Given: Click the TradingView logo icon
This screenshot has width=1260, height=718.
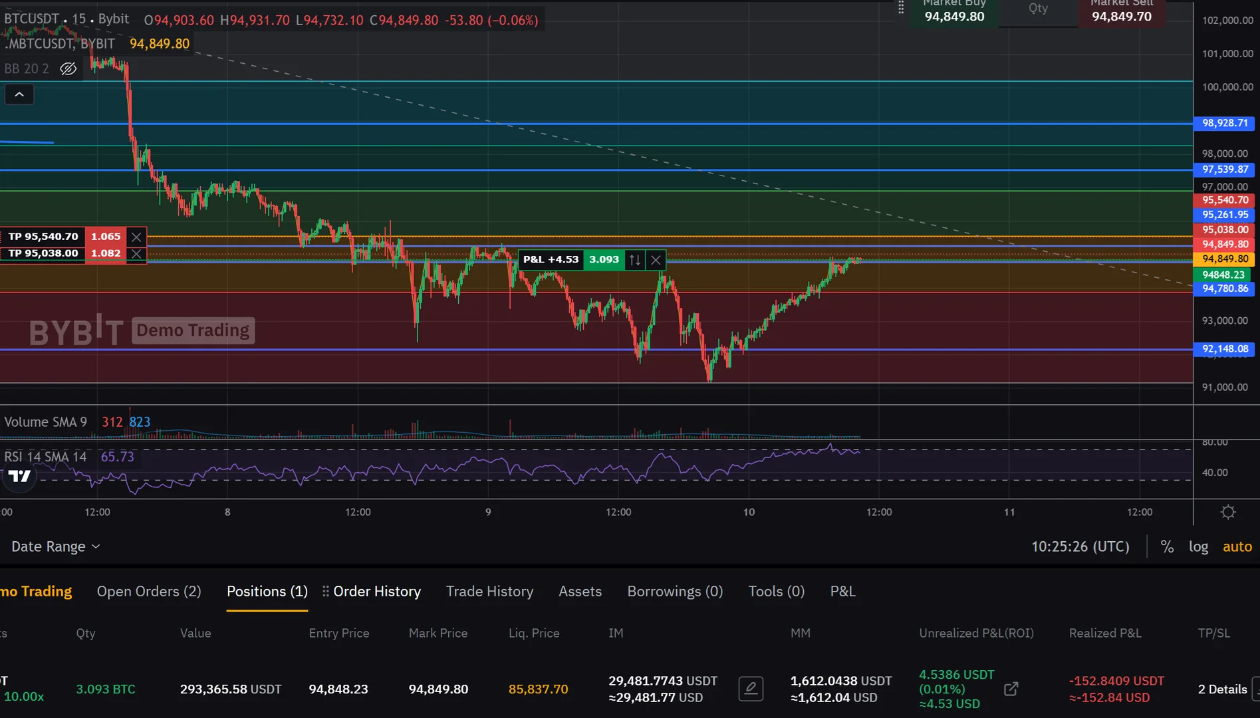Looking at the screenshot, I should (x=19, y=476).
